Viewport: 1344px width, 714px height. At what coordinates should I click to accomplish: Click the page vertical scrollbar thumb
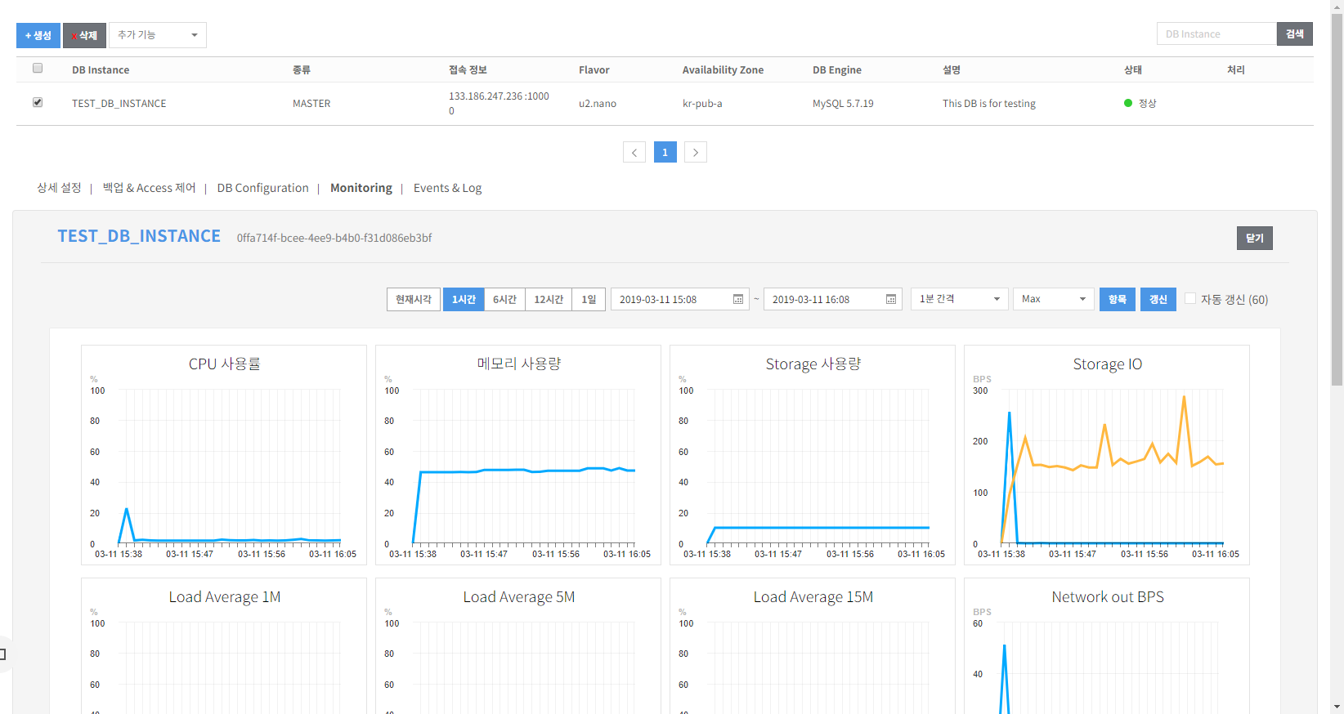pyautogui.click(x=1337, y=199)
